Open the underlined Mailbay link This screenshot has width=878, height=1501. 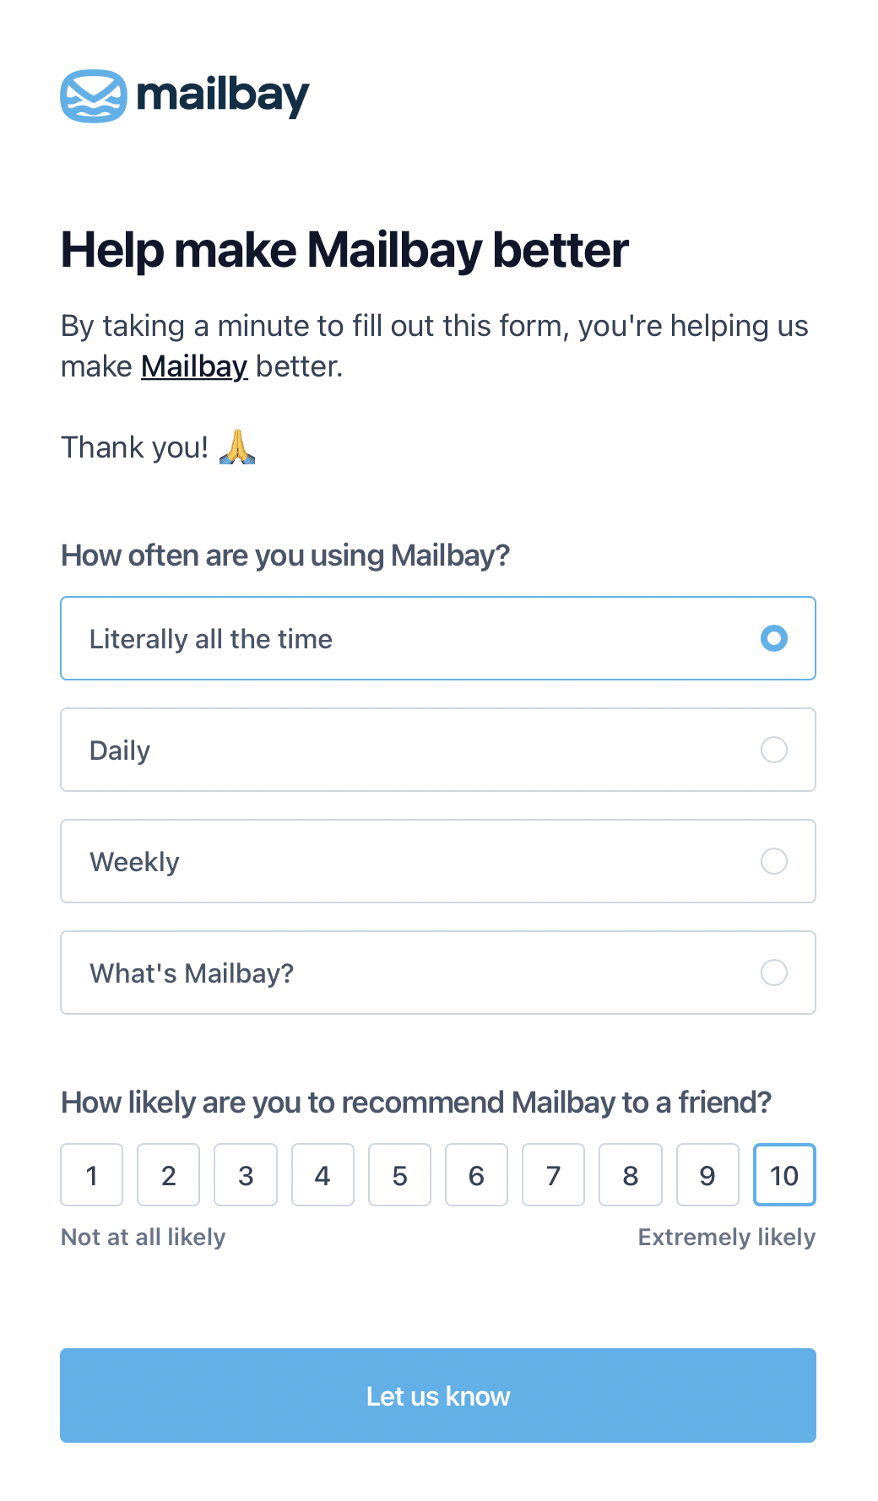[194, 366]
